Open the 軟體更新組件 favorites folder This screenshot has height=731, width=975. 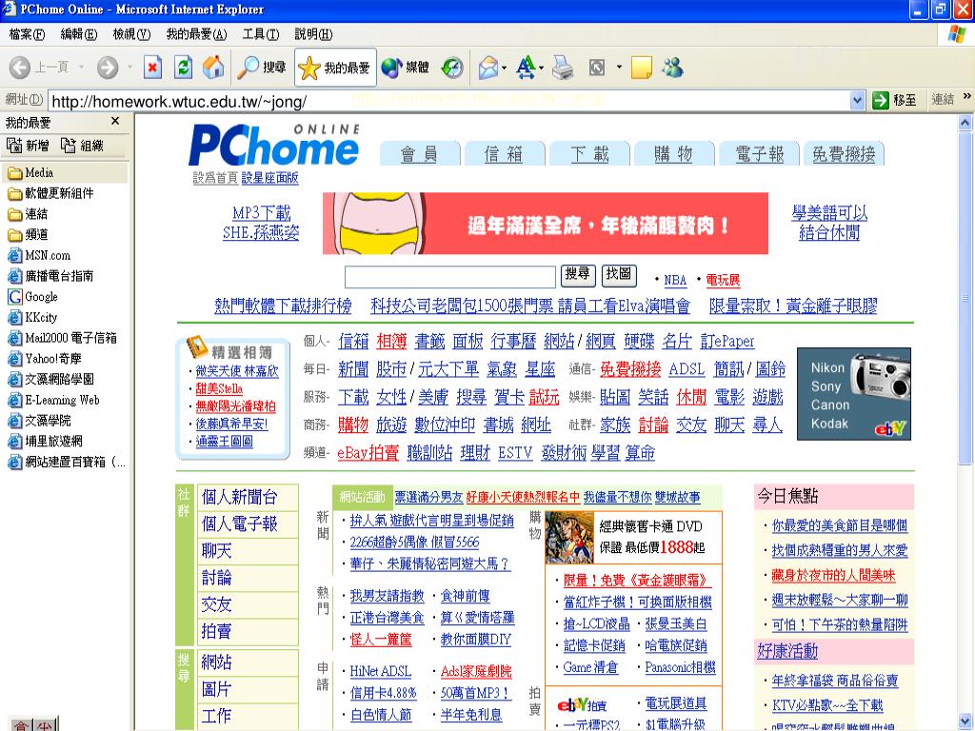(51, 193)
